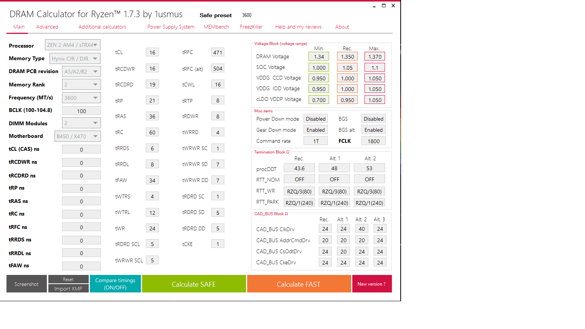
Task: Expand the Motherboard dropdown
Action: click(78, 136)
